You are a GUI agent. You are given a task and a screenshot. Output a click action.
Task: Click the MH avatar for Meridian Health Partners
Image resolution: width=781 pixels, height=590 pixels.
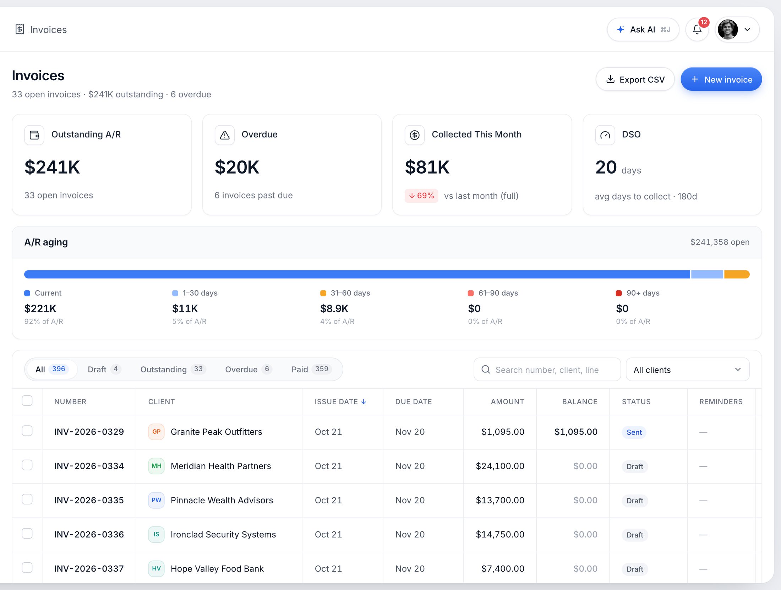tap(156, 466)
